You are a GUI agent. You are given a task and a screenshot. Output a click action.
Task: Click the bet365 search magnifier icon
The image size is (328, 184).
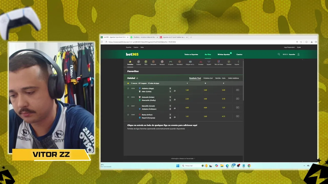tap(279, 54)
